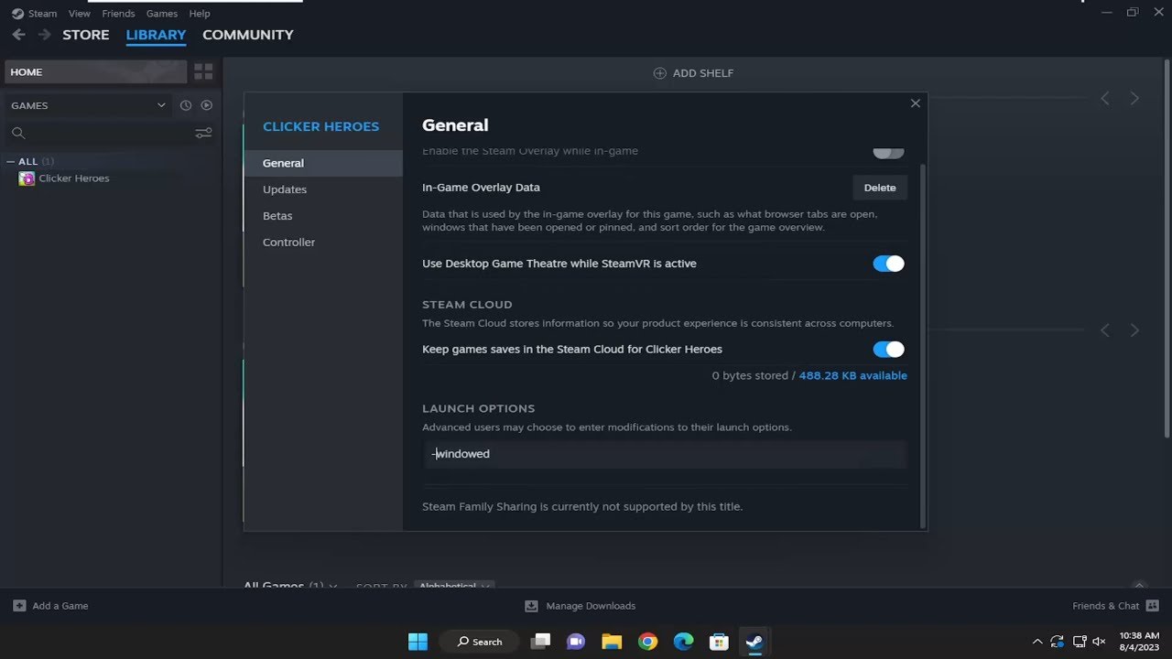Launch File Explorer from taskbar
This screenshot has width=1172, height=659.
(612, 642)
